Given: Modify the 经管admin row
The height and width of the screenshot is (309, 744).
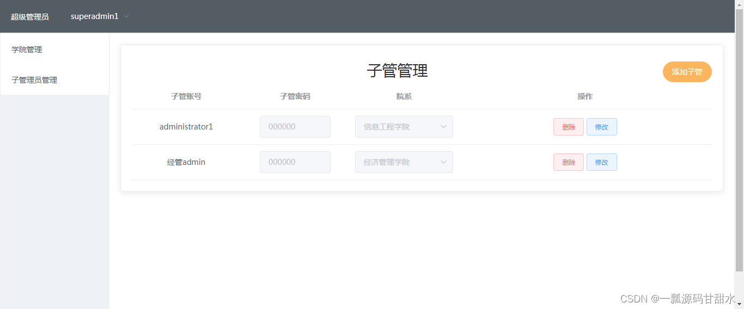Looking at the screenshot, I should (602, 162).
